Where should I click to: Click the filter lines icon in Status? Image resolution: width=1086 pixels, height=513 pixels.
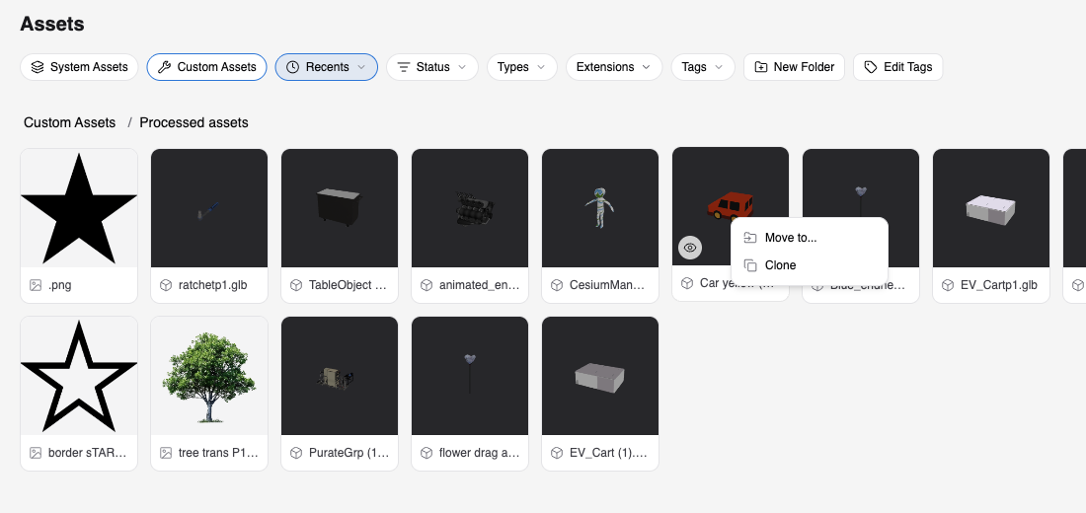pyautogui.click(x=404, y=67)
